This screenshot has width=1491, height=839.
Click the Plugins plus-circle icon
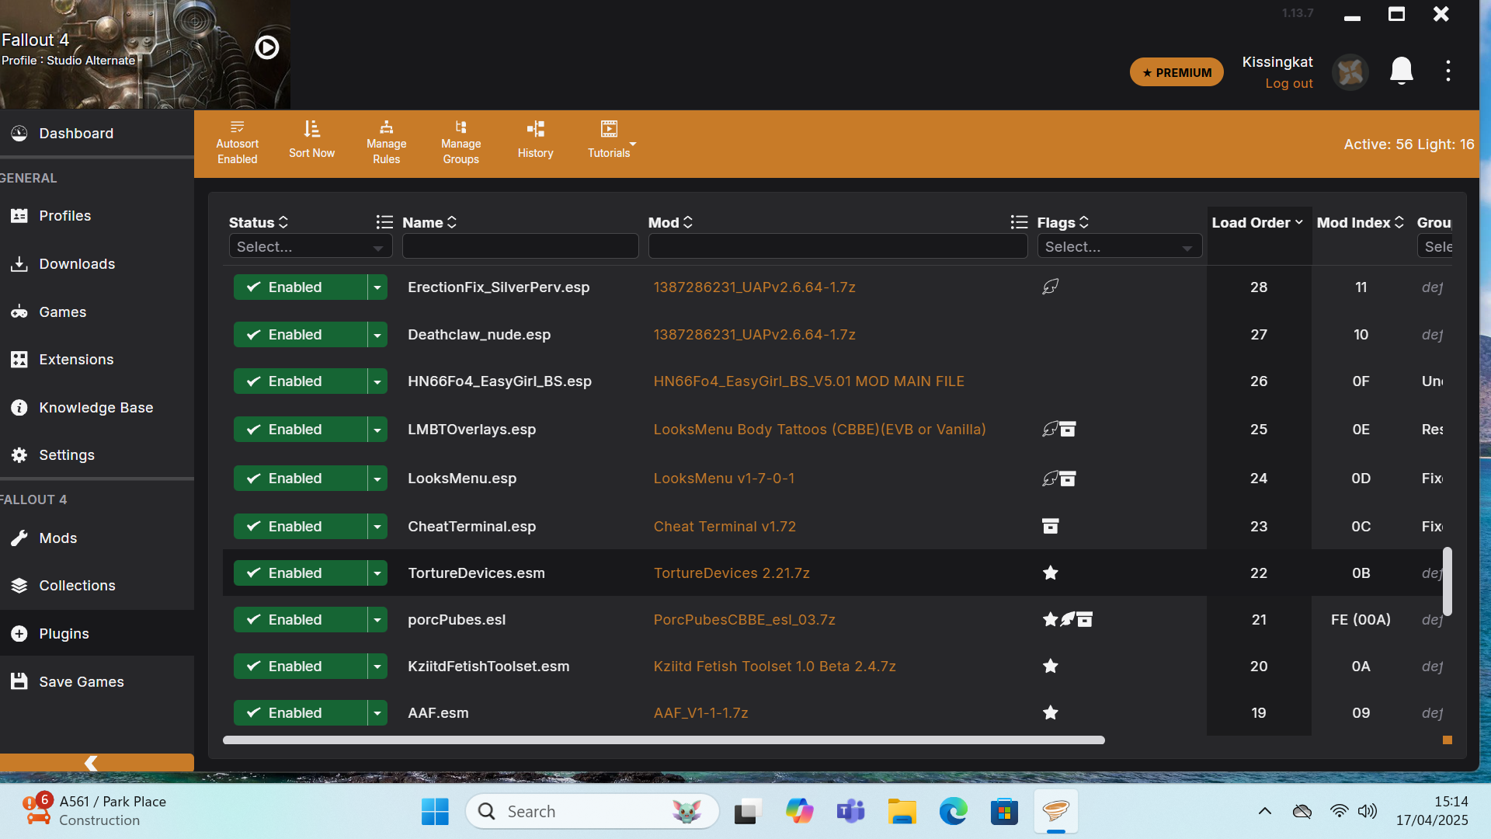pos(19,634)
